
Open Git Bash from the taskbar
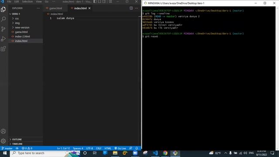[x=175, y=153]
